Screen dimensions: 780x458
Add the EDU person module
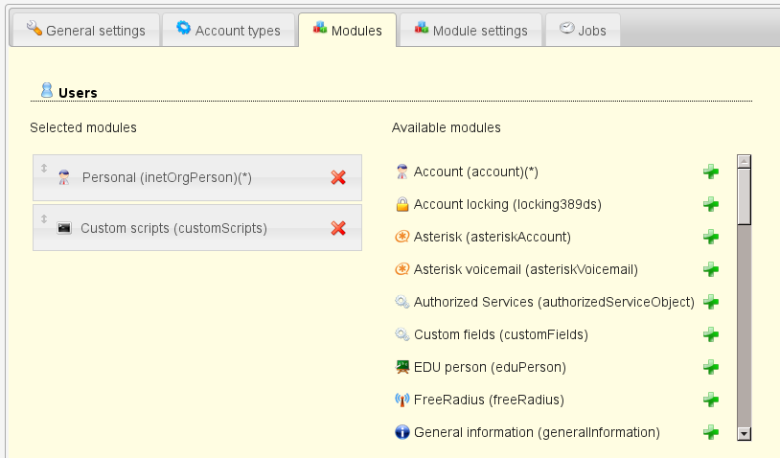point(710,367)
